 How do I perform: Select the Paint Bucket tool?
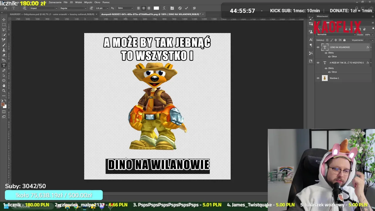point(4,60)
